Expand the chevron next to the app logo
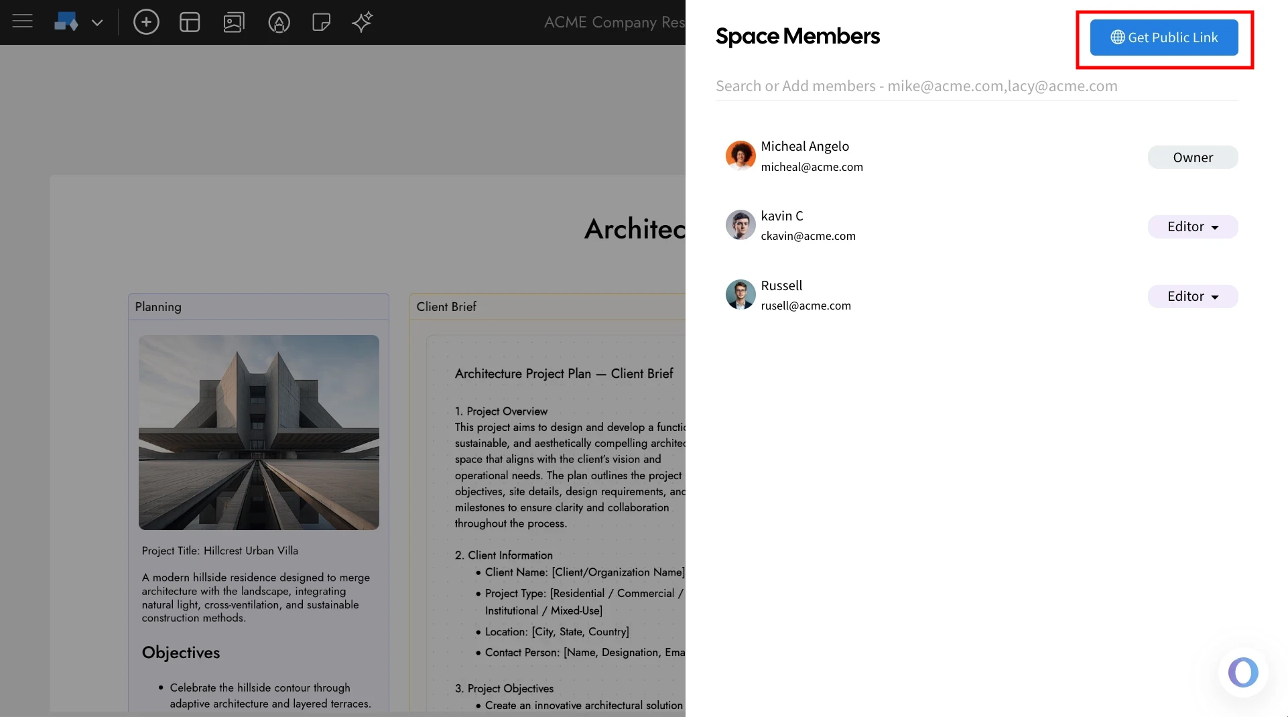The width and height of the screenshot is (1288, 717). coord(97,22)
